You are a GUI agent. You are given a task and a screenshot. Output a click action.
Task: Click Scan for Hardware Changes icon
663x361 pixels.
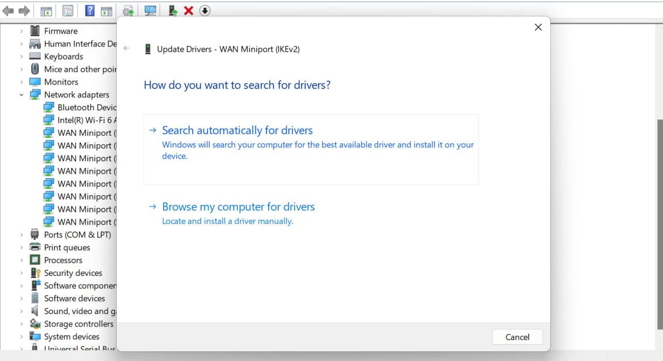[x=150, y=10]
